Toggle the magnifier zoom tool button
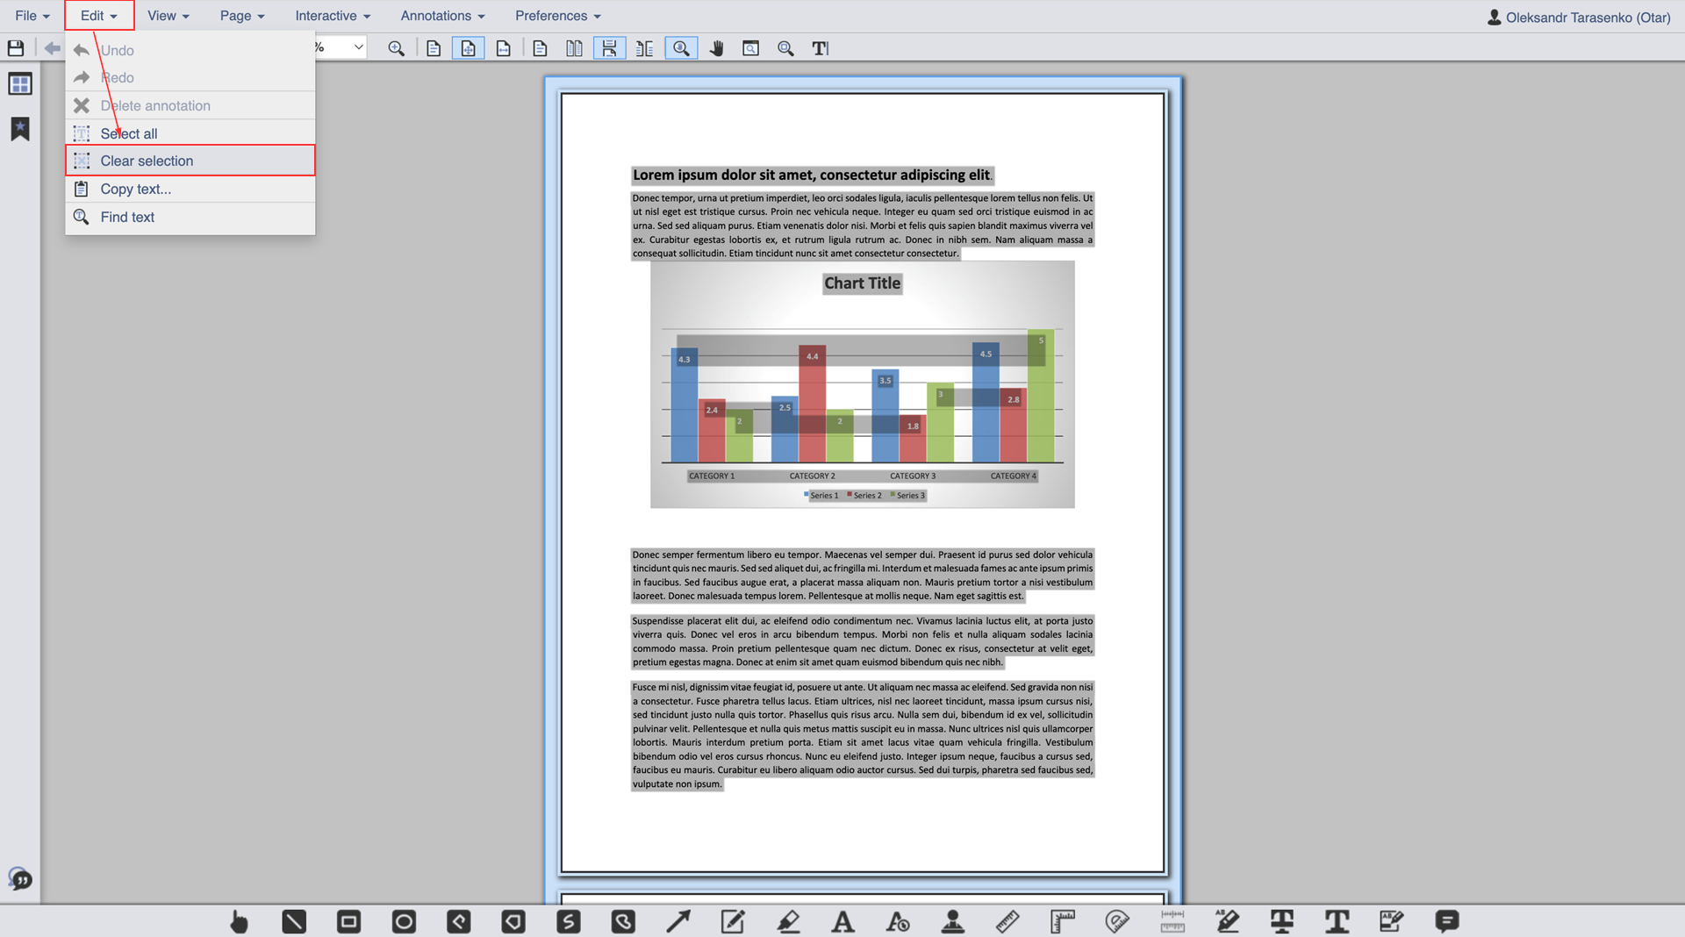This screenshot has width=1685, height=937. [681, 48]
